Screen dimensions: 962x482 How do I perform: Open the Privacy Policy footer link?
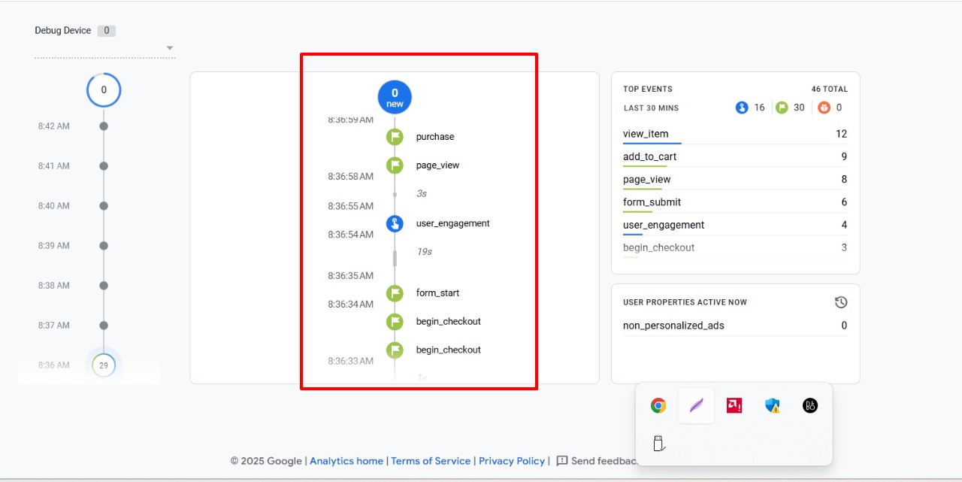[x=512, y=461]
